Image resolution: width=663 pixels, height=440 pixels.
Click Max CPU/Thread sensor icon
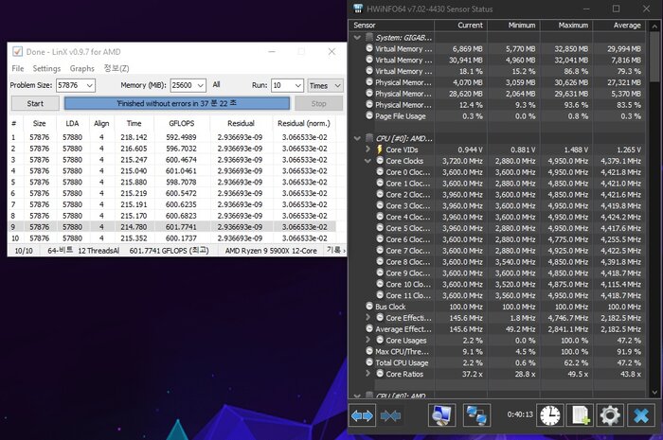click(369, 351)
